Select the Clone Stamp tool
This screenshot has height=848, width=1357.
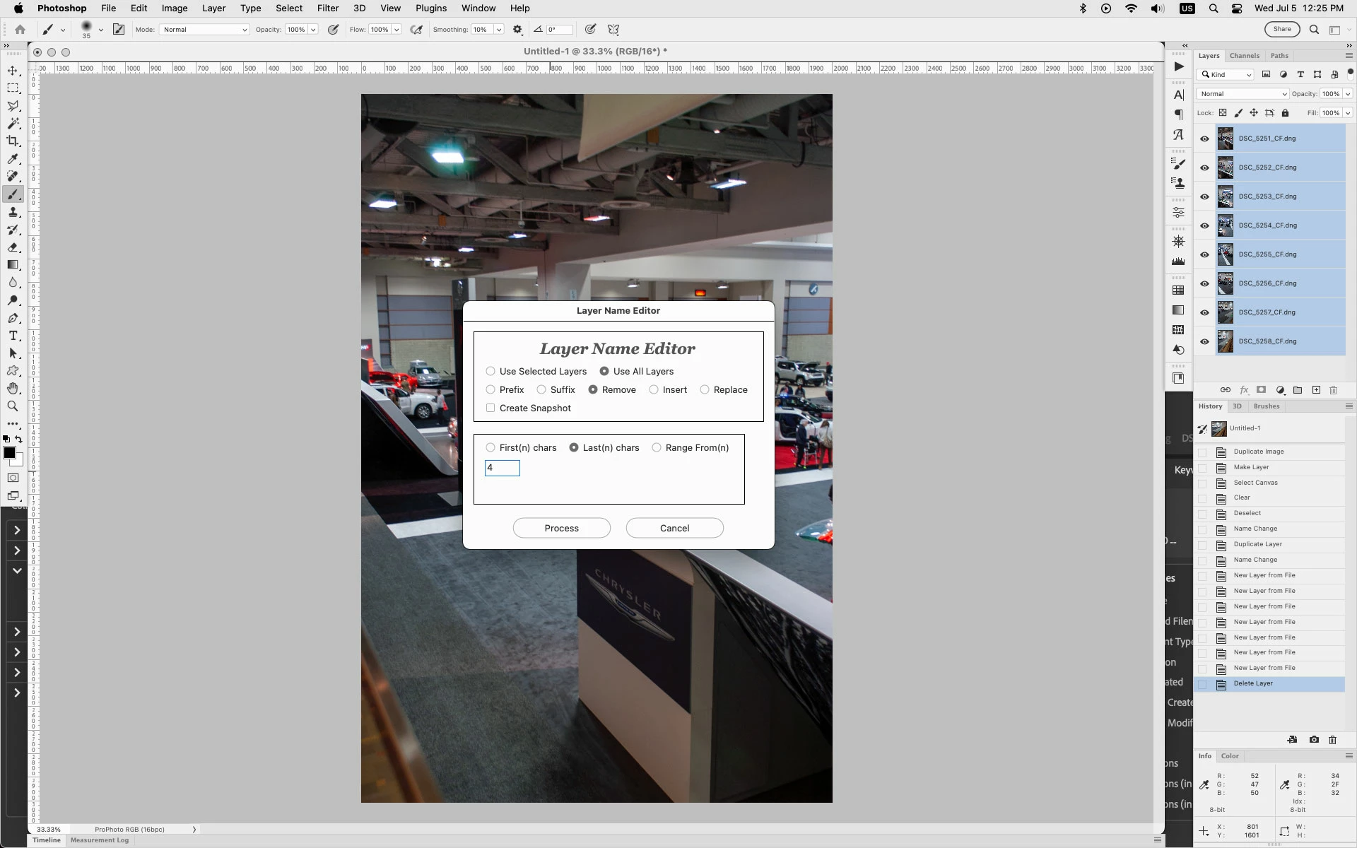[13, 212]
